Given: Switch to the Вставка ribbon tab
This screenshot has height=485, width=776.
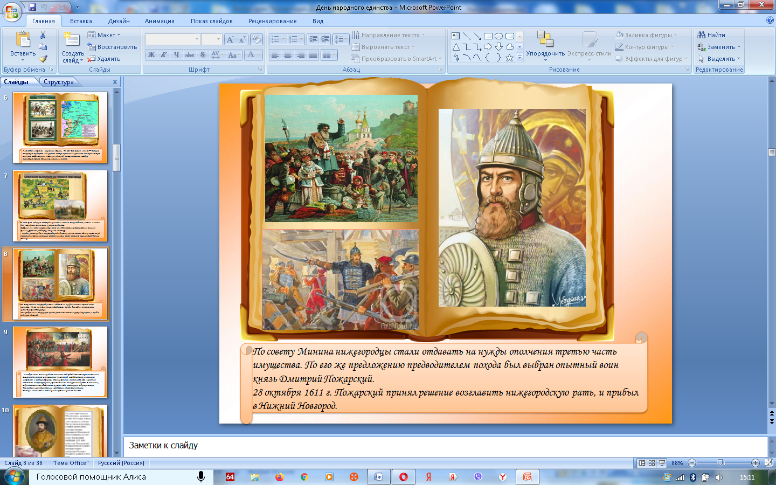Looking at the screenshot, I should (x=81, y=21).
